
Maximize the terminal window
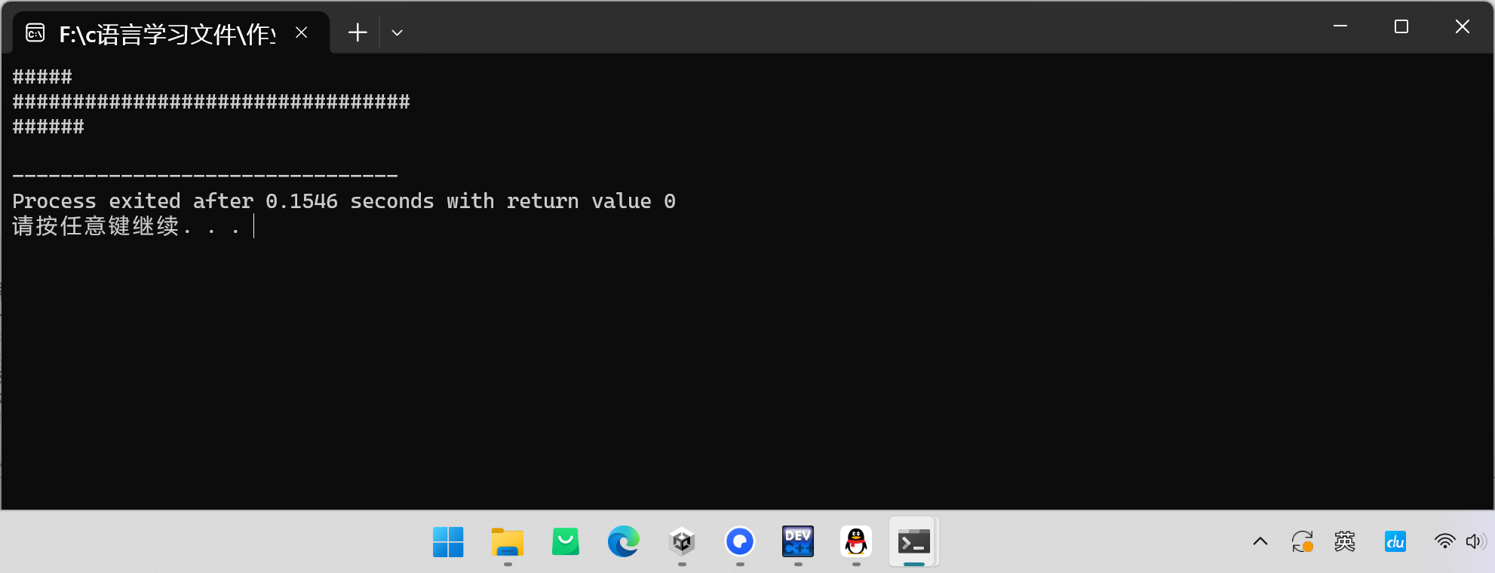(1401, 26)
